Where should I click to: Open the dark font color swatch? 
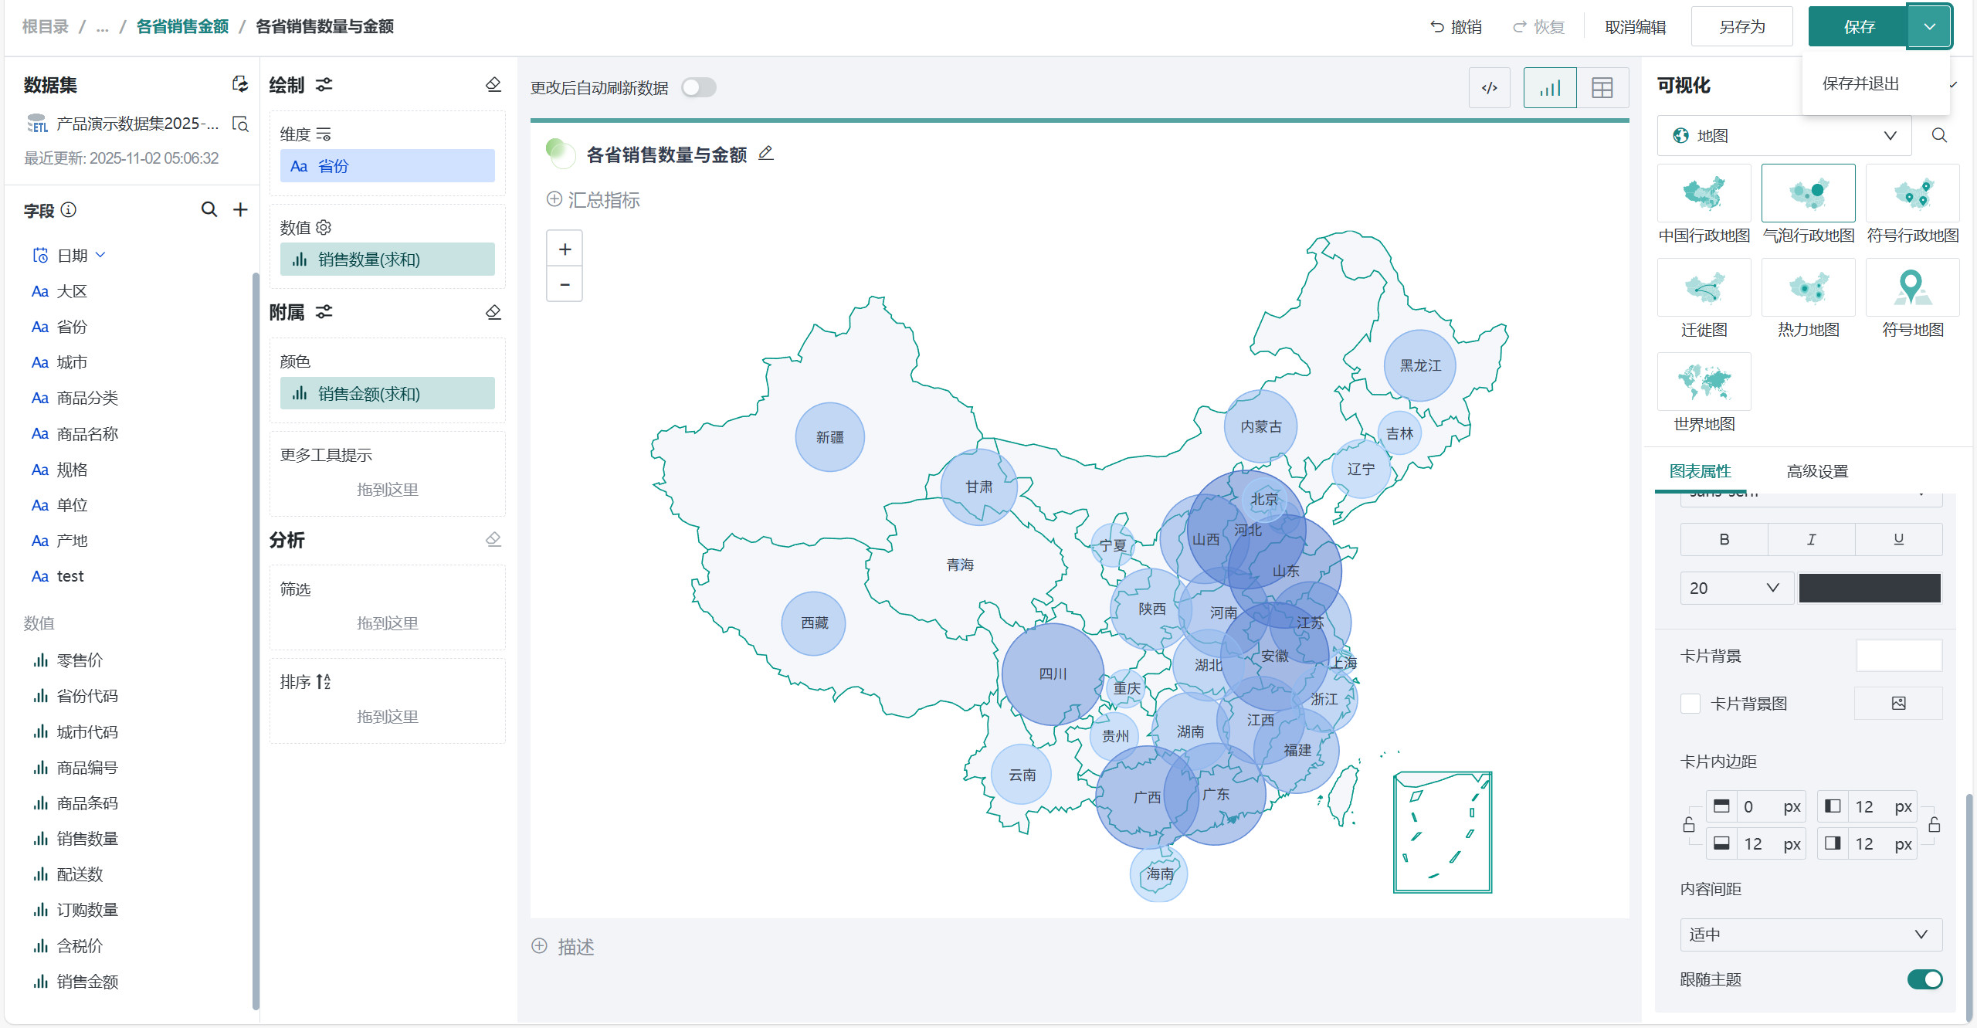1869,588
